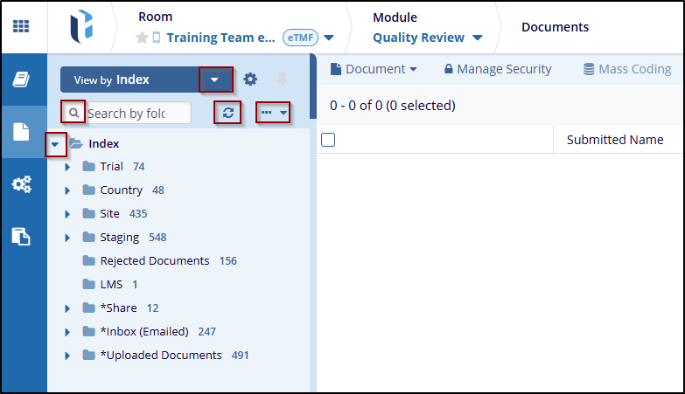
Task: Pin the index panel with pin icon
Action: pos(282,79)
